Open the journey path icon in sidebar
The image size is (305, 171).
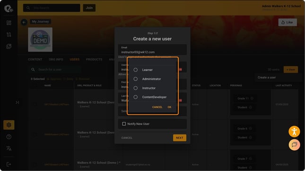pyautogui.click(x=9, y=34)
